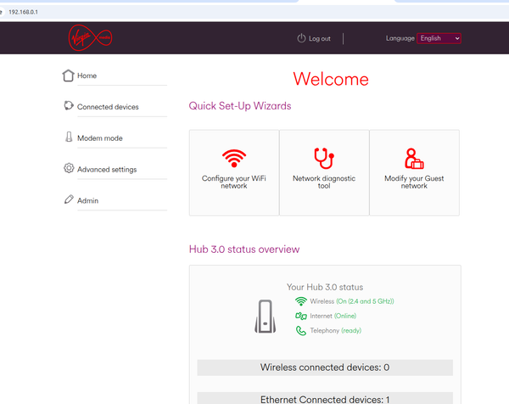Click Ethernet Connected devices: 1 bar
This screenshot has width=509, height=404.
click(325, 398)
